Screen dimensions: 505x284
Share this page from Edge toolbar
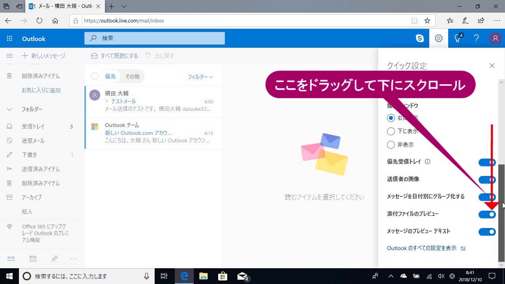[x=481, y=21]
